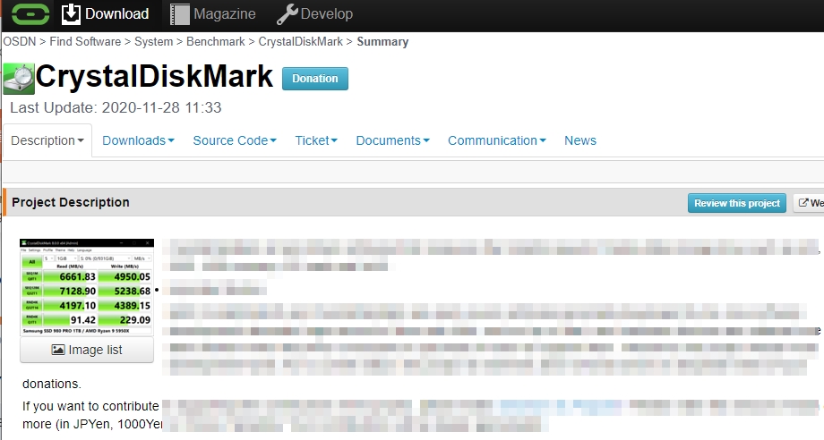Open the Magazine section in top bar
The image size is (824, 440).
pos(213,14)
